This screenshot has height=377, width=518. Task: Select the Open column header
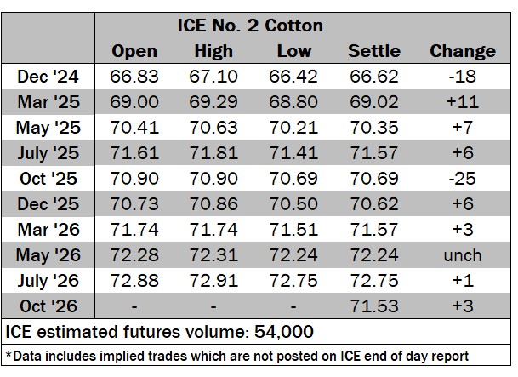(134, 51)
